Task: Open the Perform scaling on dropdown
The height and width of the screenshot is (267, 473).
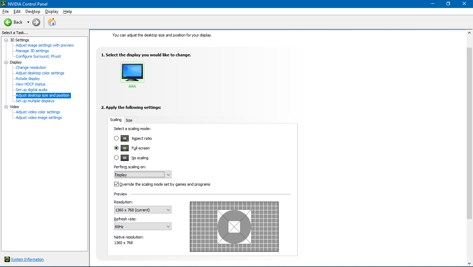Action: click(x=143, y=175)
